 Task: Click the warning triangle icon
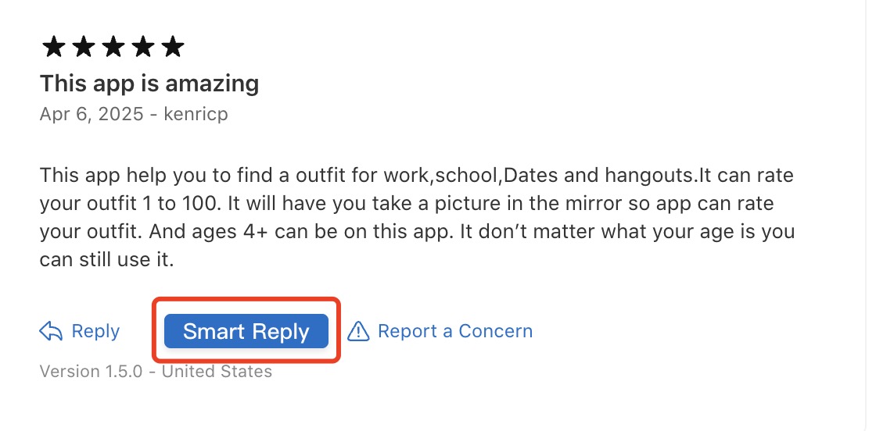coord(358,331)
